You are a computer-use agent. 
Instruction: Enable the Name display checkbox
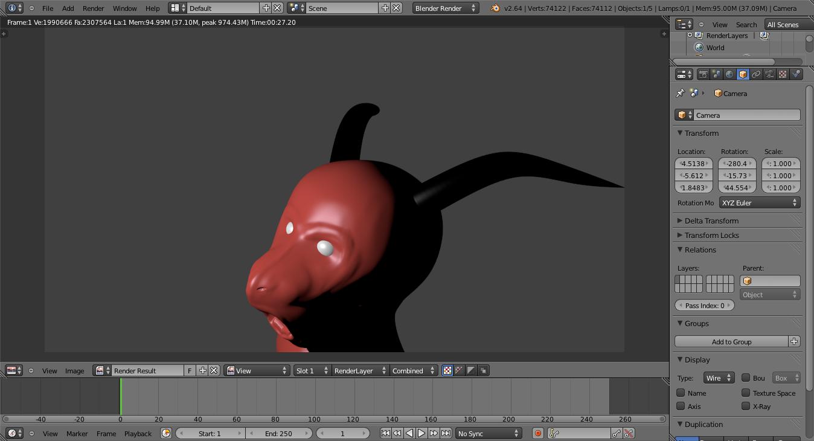[x=681, y=393]
